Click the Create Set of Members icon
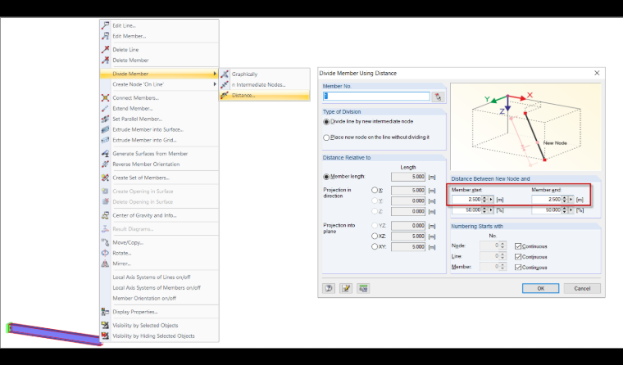 click(x=105, y=178)
